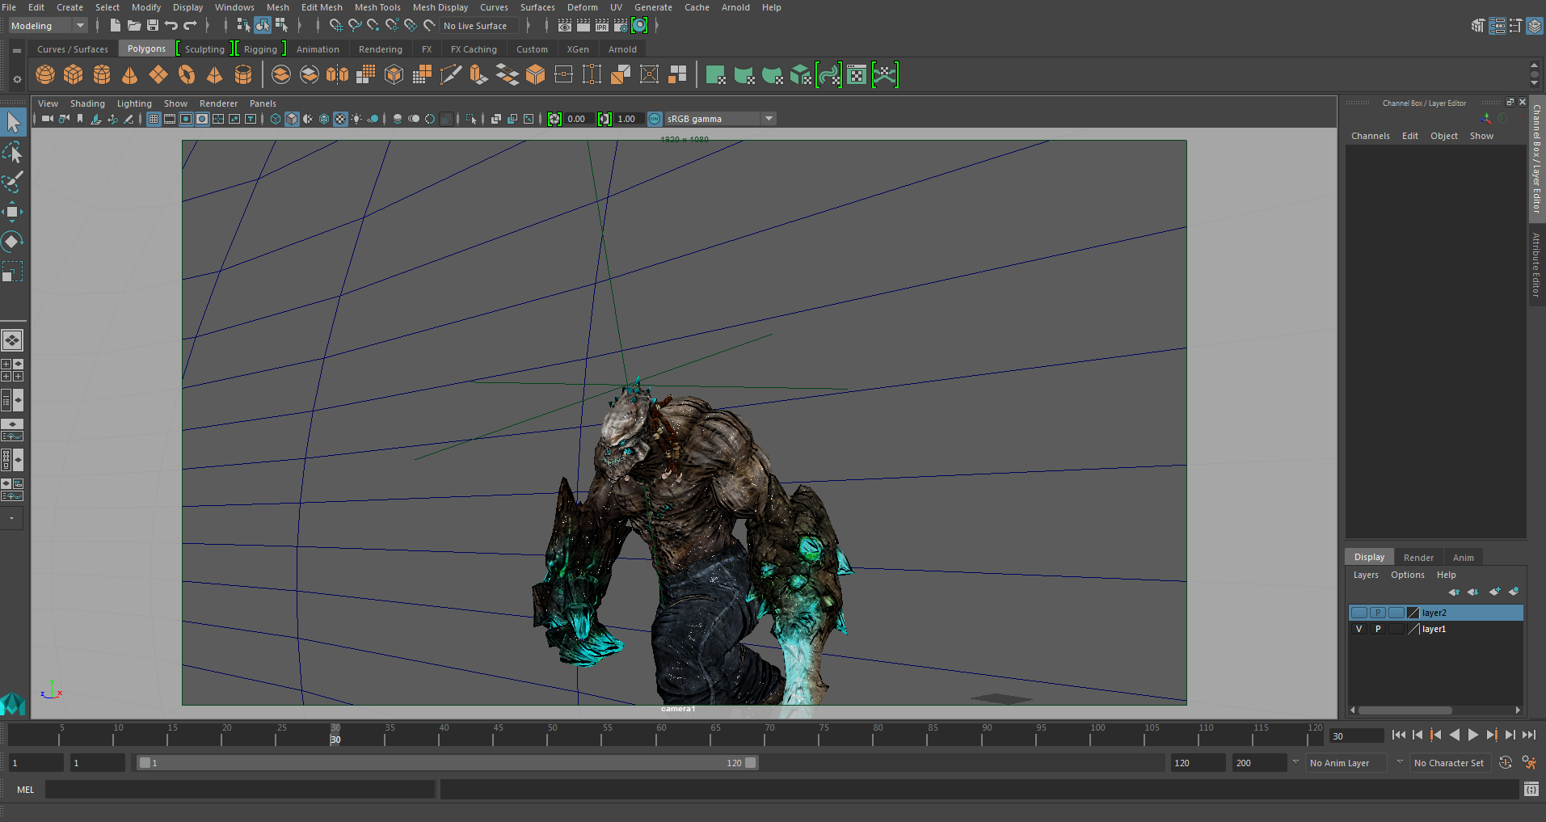This screenshot has width=1546, height=822.
Task: Toggle snap to curves magnet icon
Action: coord(354,26)
